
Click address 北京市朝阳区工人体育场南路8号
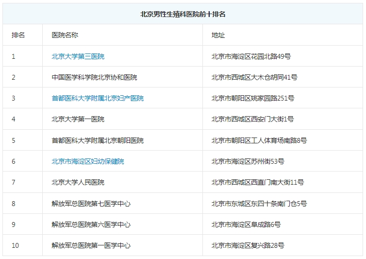click(259, 140)
